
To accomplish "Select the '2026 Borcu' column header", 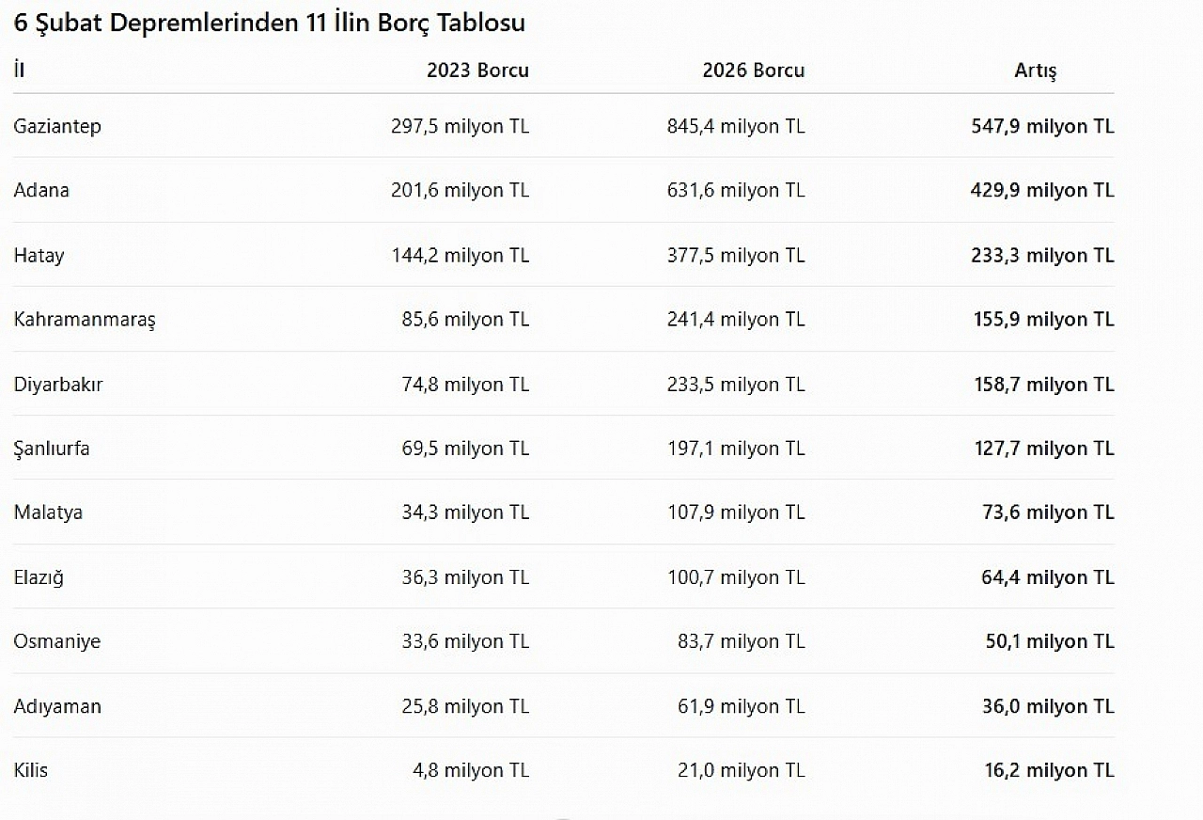I will pos(753,71).
